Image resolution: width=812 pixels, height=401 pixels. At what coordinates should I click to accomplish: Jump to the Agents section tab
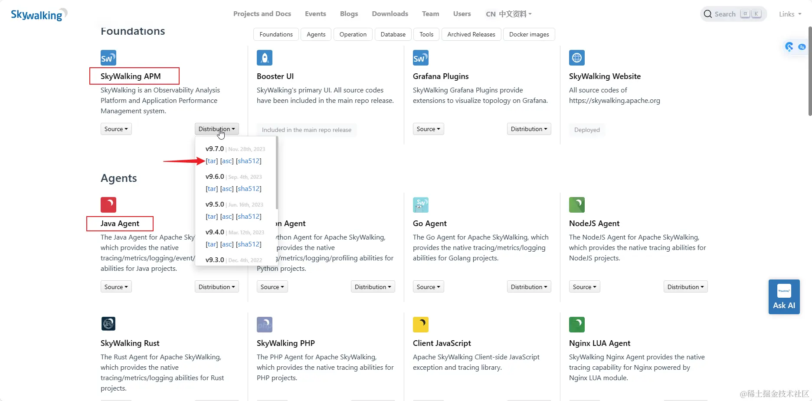[x=316, y=34]
